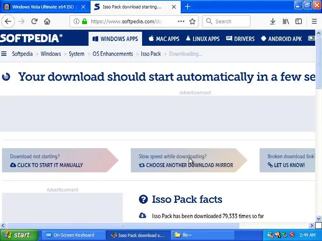The height and width of the screenshot is (241, 322).
Task: Bookmark this page with the star icon
Action: point(192,21)
